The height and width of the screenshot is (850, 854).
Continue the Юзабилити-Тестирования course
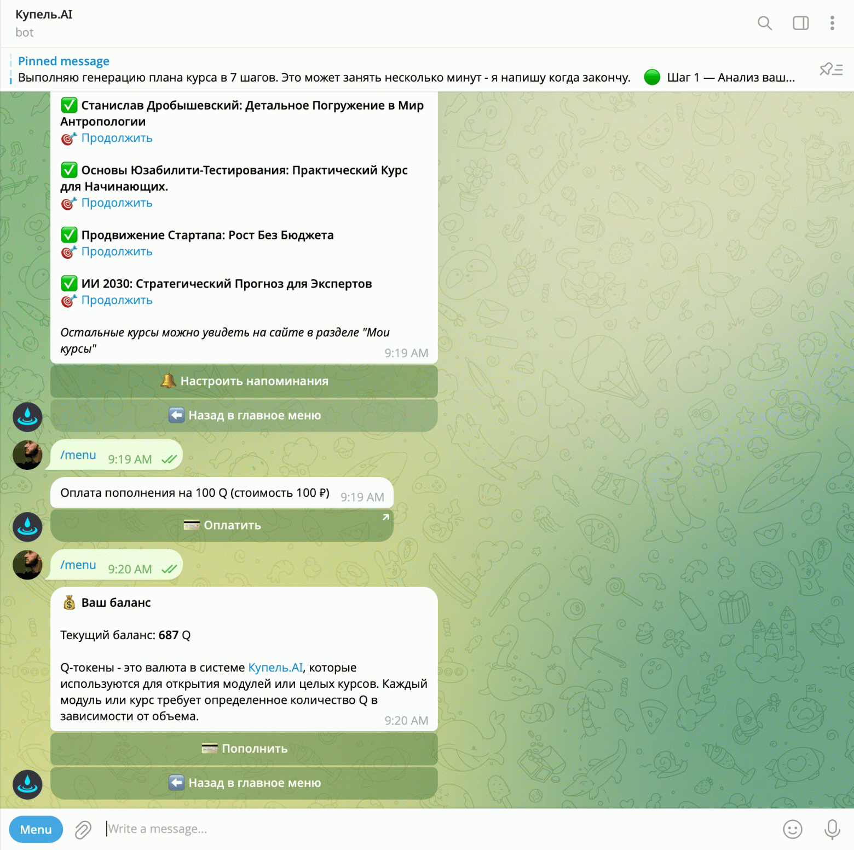(x=117, y=203)
